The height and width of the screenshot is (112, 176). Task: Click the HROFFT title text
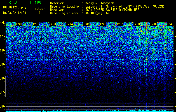pos(17,2)
